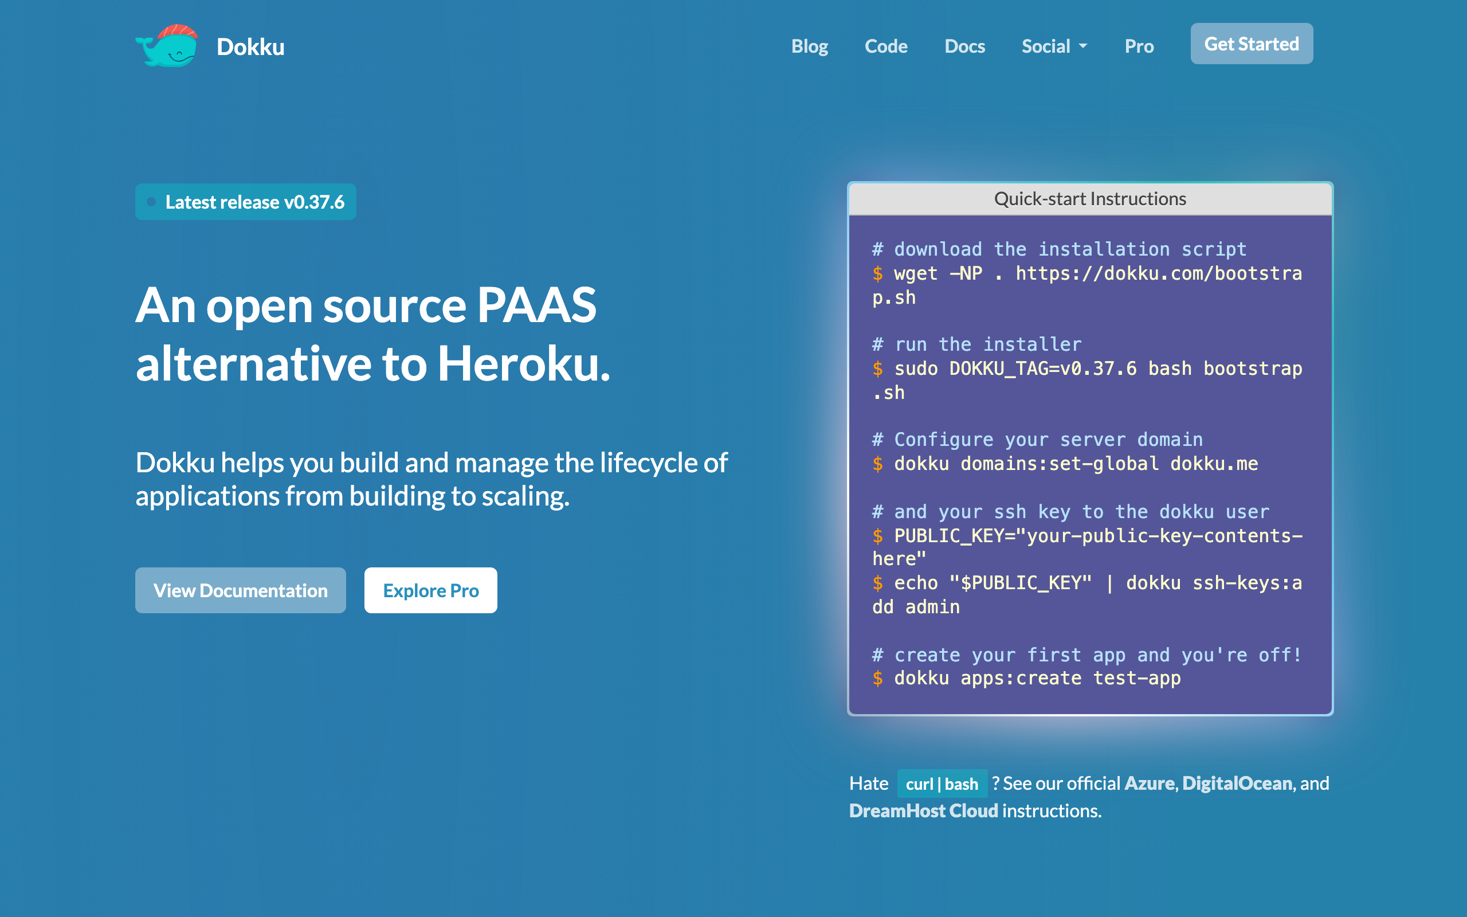Click the Dokku brand name text

(x=250, y=46)
